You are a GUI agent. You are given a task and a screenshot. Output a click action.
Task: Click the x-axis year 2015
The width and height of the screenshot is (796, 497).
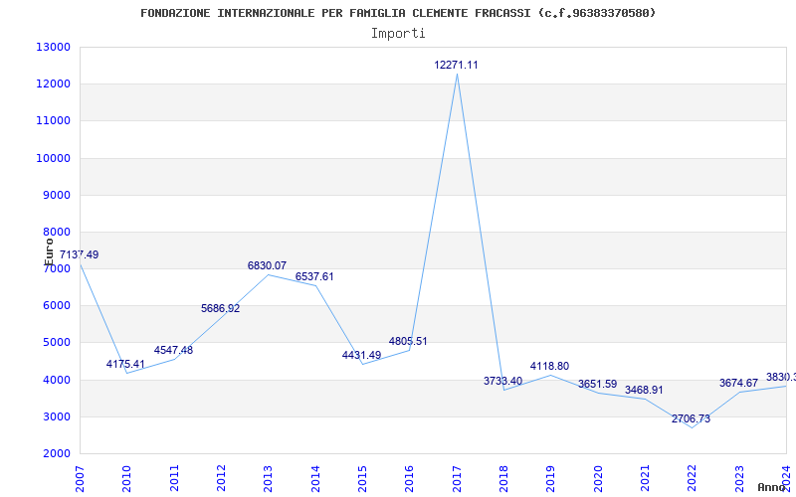click(x=362, y=479)
